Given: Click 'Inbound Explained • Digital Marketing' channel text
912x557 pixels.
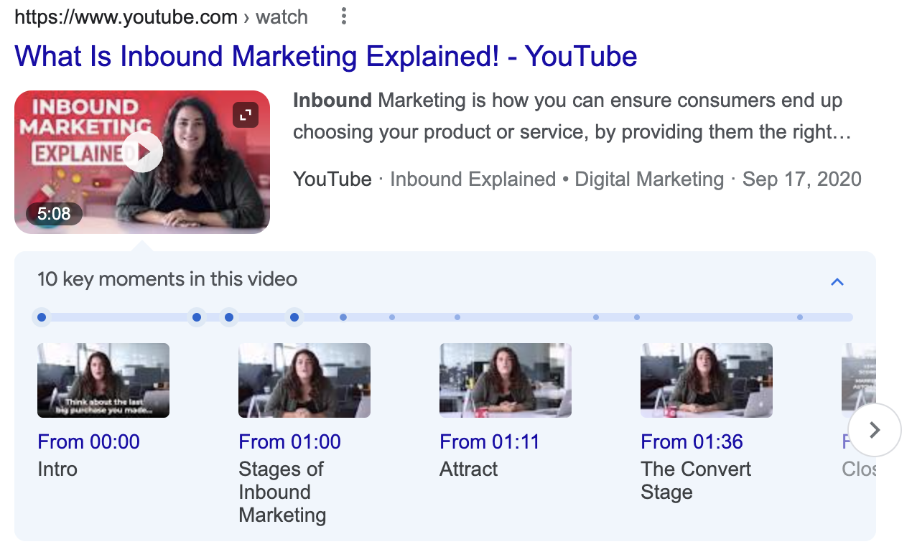Looking at the screenshot, I should coord(557,179).
